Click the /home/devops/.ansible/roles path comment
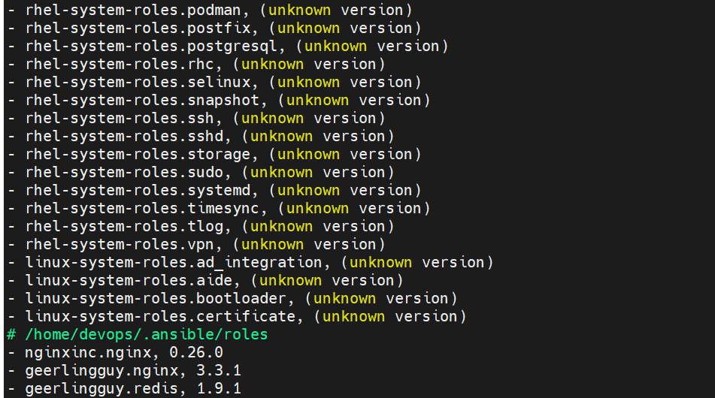 pos(138,335)
